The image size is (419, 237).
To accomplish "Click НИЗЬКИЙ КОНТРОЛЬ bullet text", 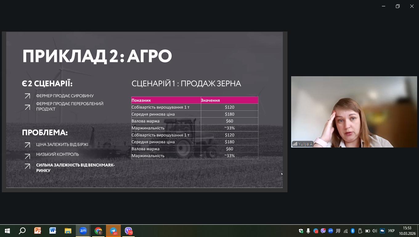I will pyautogui.click(x=58, y=154).
